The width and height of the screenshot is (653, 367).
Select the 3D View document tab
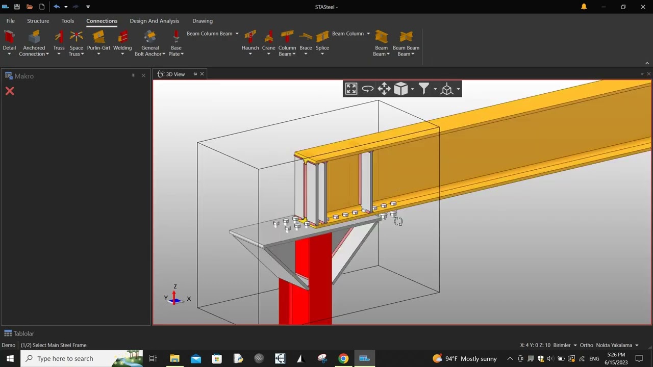(x=175, y=74)
